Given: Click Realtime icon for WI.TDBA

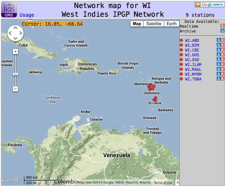Looking at the screenshot, I should (x=222, y=79).
